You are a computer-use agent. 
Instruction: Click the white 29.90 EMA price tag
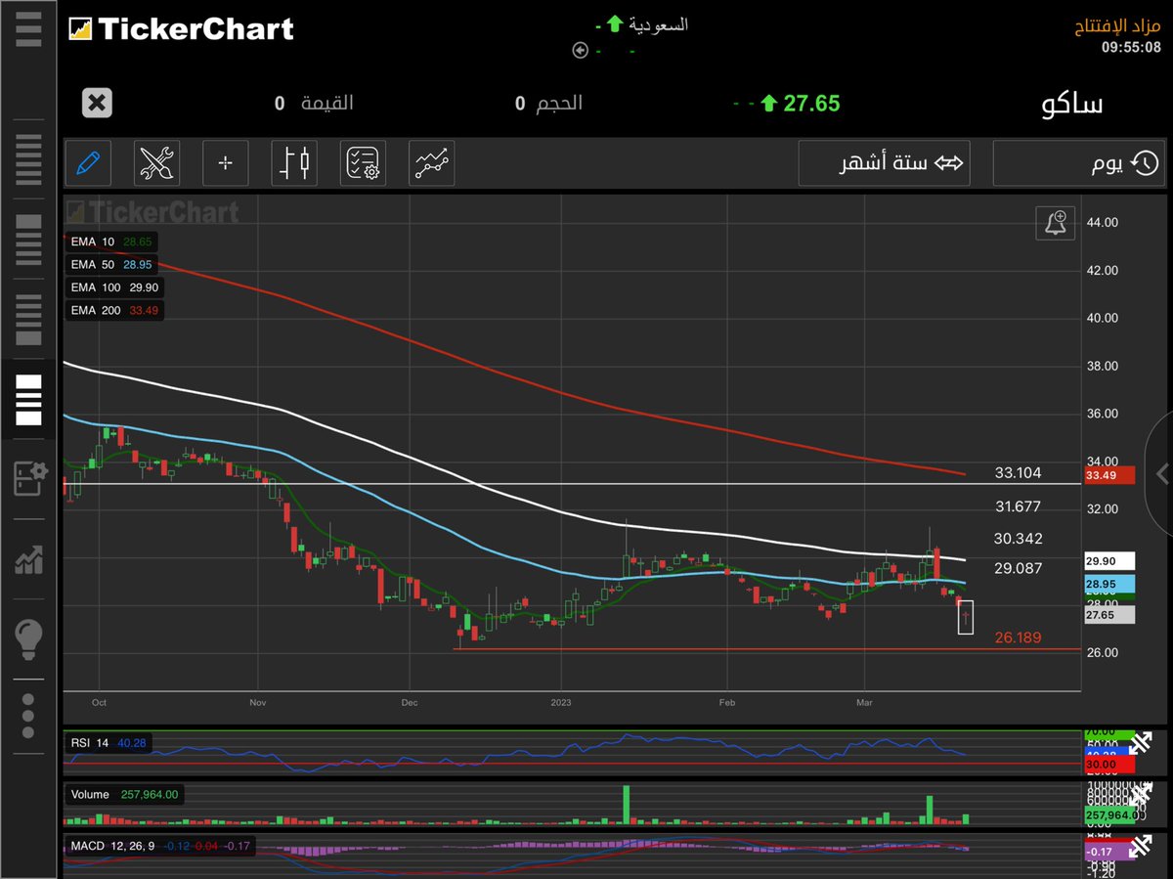pyautogui.click(x=1109, y=561)
